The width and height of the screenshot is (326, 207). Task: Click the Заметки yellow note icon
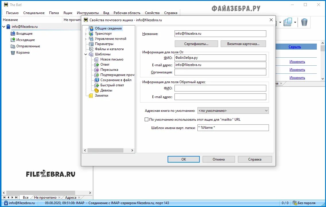tap(91, 95)
